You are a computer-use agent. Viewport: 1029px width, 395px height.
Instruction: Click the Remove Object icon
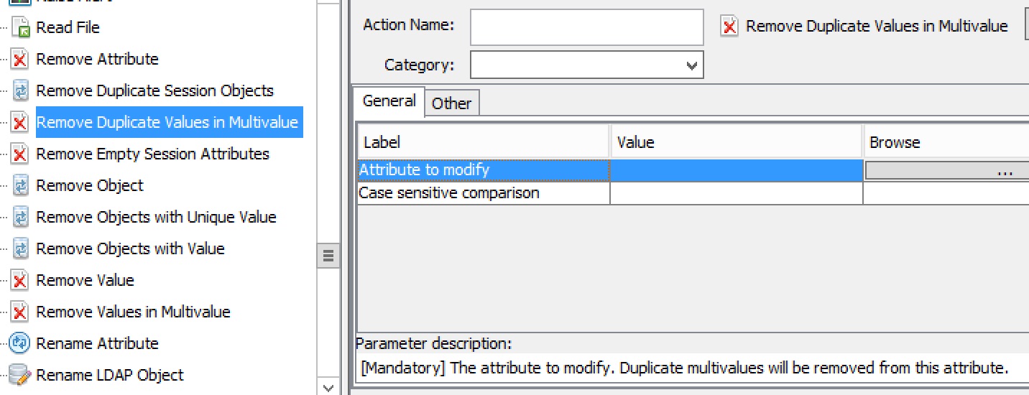pyautogui.click(x=21, y=186)
